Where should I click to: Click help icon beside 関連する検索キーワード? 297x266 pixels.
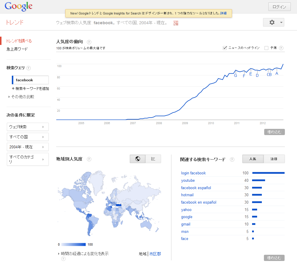pos(232,160)
